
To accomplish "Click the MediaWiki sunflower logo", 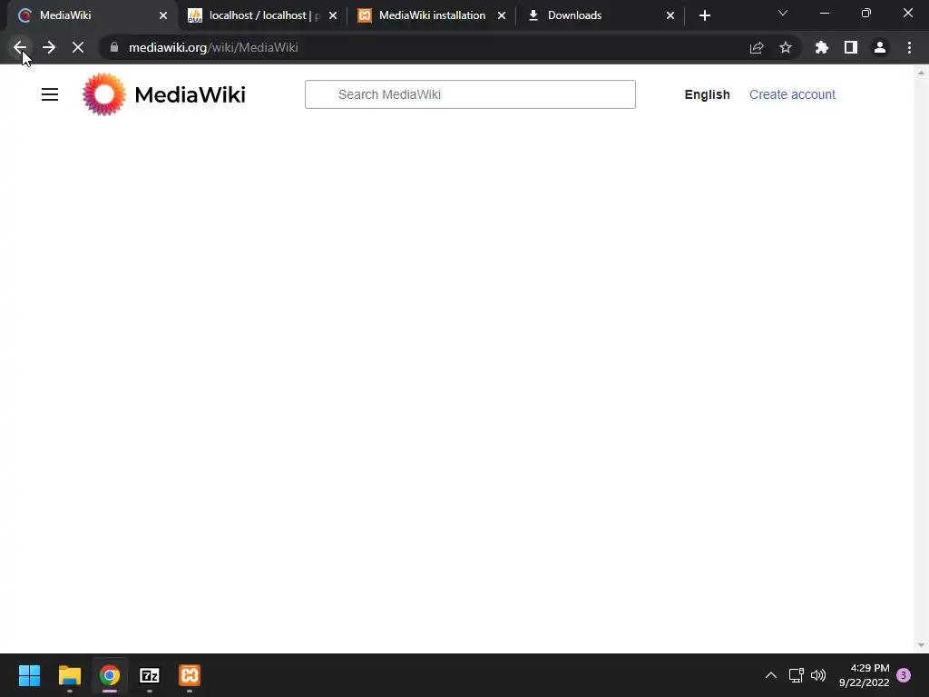I will point(104,94).
